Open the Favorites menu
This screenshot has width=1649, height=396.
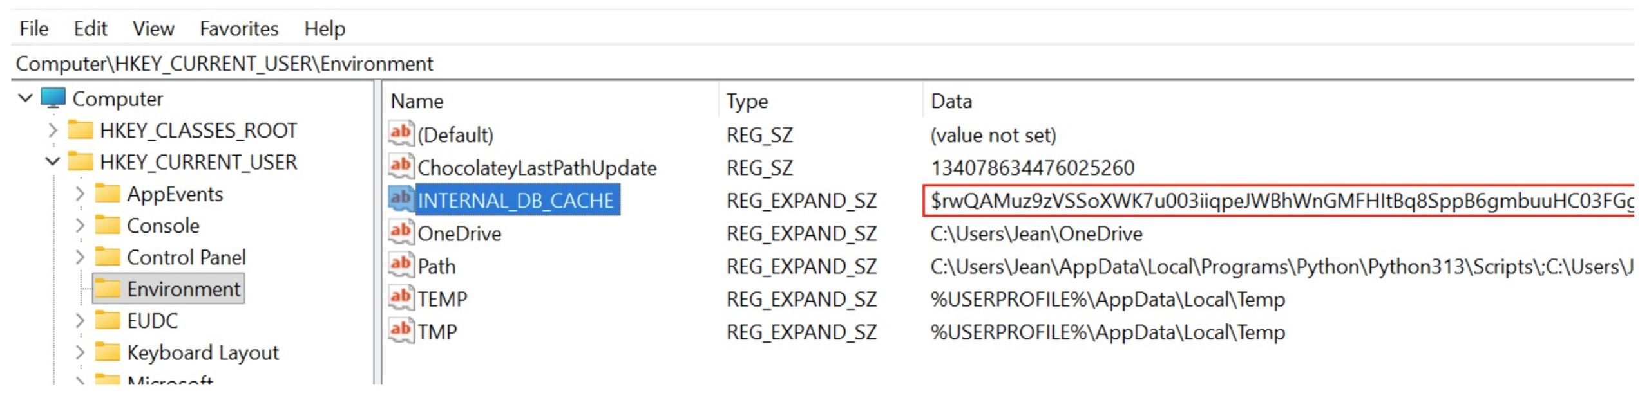[x=239, y=28]
